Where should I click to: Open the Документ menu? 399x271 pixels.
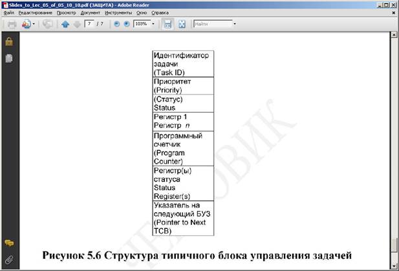(91, 13)
